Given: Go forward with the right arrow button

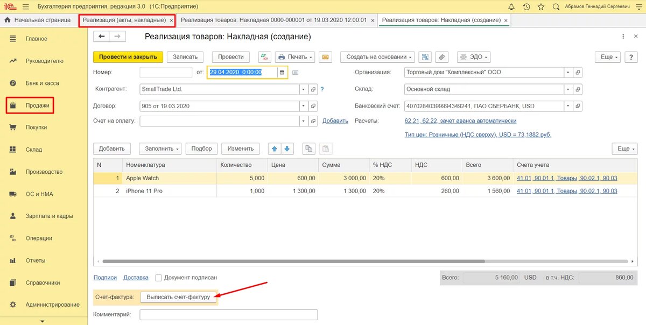Looking at the screenshot, I should [x=118, y=37].
